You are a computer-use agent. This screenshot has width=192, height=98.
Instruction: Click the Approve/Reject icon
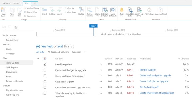click(160, 10)
